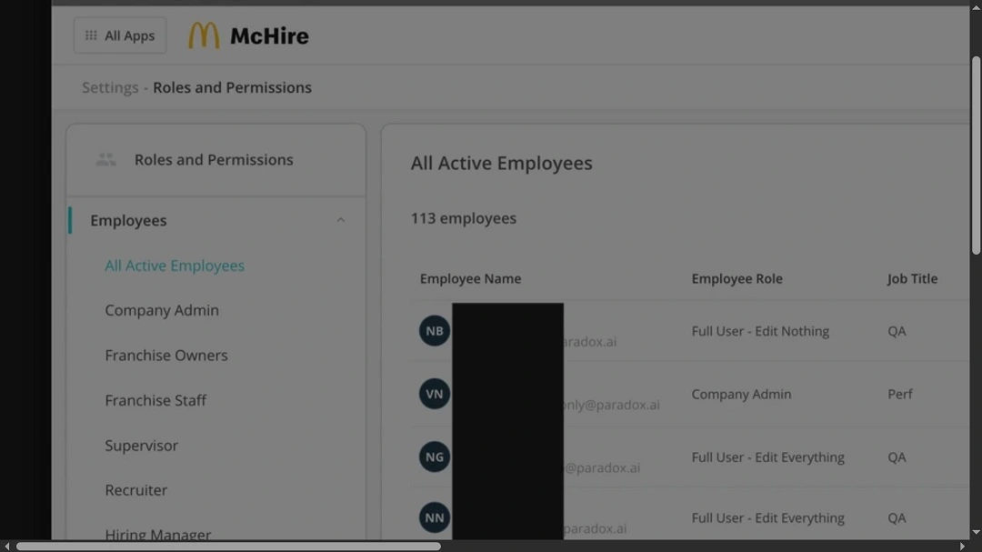Click NG row 'Full User - Edit Everything' cell
Screen dimensions: 982x552
767,457
